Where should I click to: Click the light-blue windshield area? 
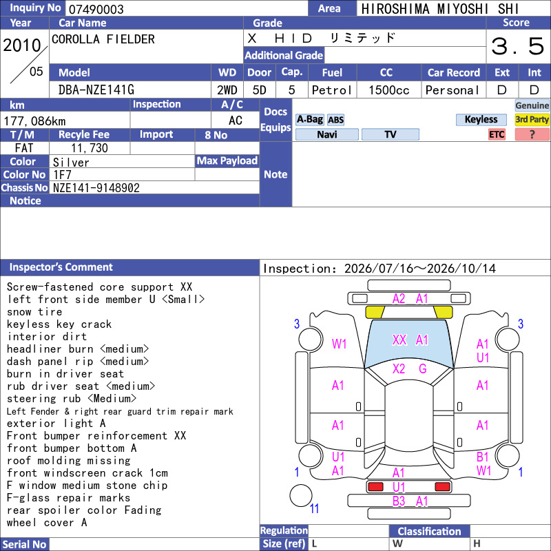[x=408, y=342]
